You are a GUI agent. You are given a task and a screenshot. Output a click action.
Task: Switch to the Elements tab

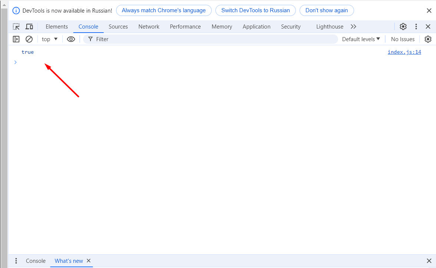(57, 27)
